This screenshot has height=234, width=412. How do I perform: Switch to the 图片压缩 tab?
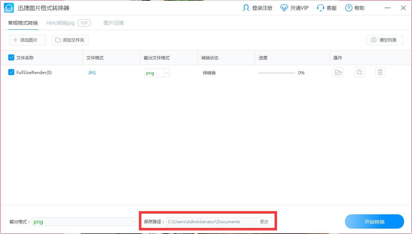(x=114, y=23)
